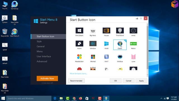Choose the emot face icon

click(133, 32)
